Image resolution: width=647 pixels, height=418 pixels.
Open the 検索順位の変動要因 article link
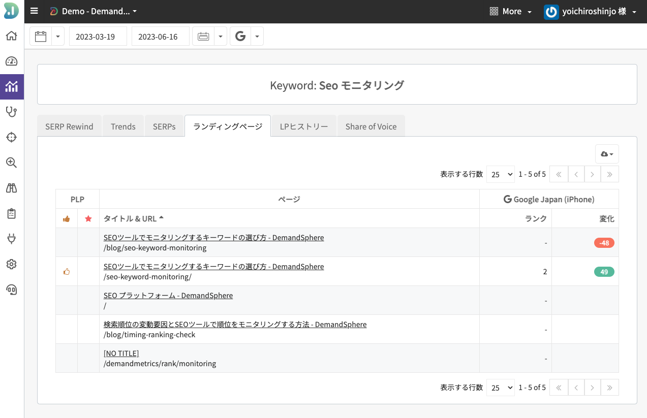tap(235, 325)
